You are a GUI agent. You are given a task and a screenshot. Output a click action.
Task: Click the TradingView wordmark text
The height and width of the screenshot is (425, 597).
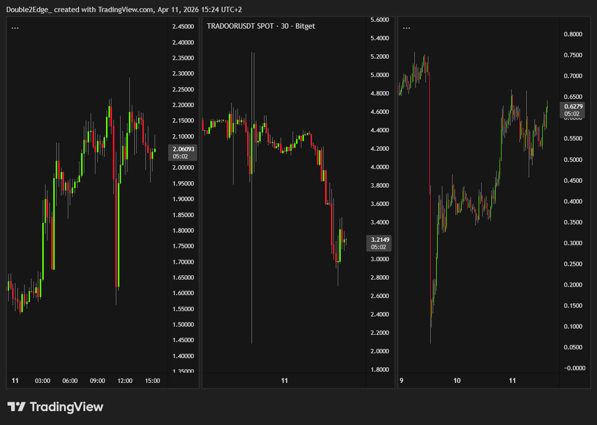67,407
